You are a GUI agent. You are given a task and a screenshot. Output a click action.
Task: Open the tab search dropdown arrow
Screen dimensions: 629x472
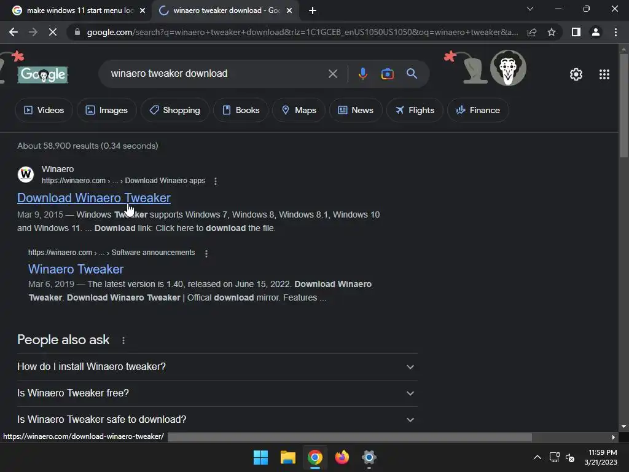pos(530,9)
